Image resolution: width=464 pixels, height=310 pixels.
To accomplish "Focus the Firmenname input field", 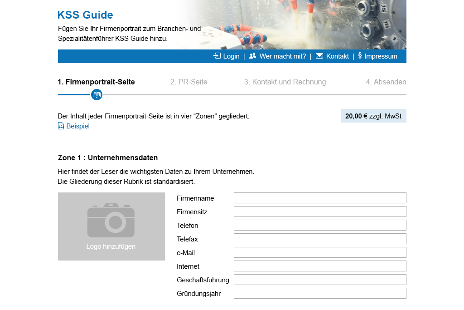I will click(320, 198).
